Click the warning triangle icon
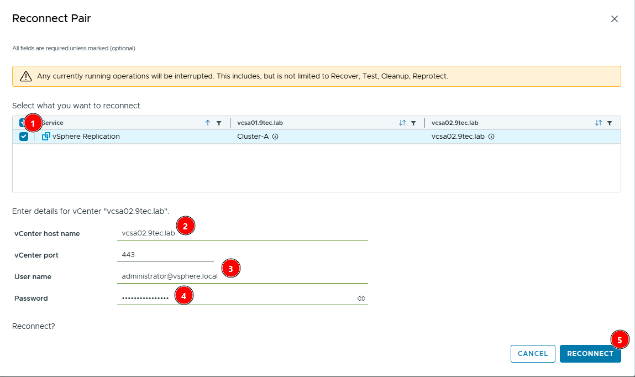The height and width of the screenshot is (377, 635). [x=26, y=76]
